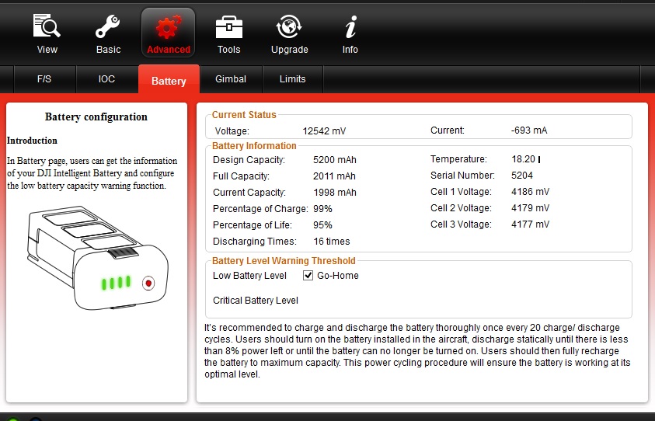Switch to the IOC tab

[x=106, y=79]
